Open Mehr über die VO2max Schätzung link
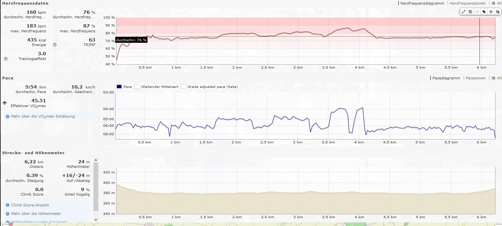 click(x=42, y=116)
